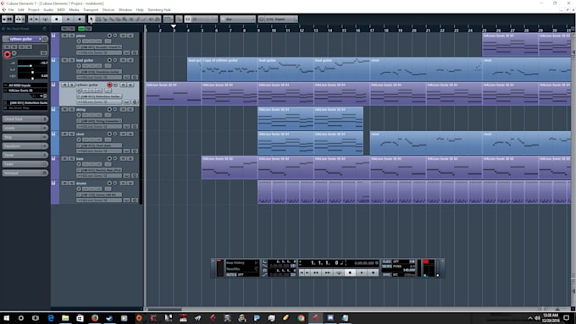This screenshot has height=324, width=576.
Task: Toggle monitor on the drums track
Action: (115, 183)
